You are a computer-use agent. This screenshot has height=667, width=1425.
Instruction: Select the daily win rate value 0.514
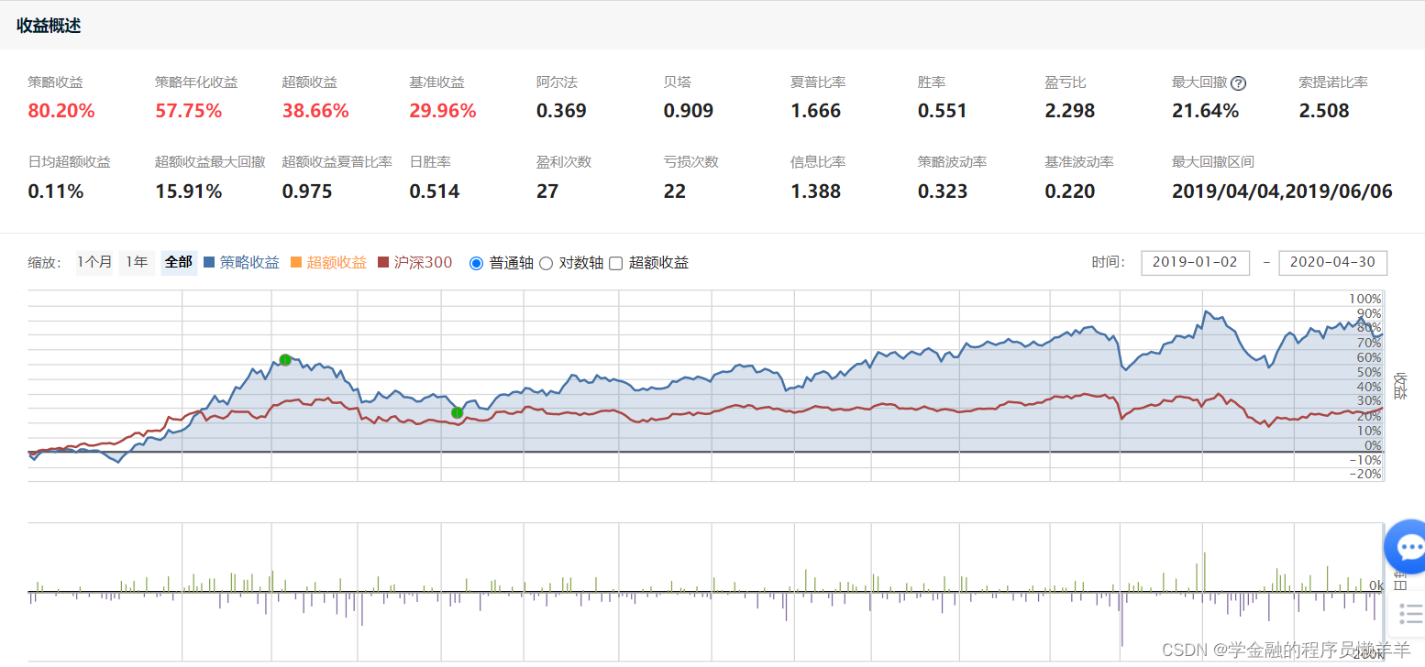435,191
